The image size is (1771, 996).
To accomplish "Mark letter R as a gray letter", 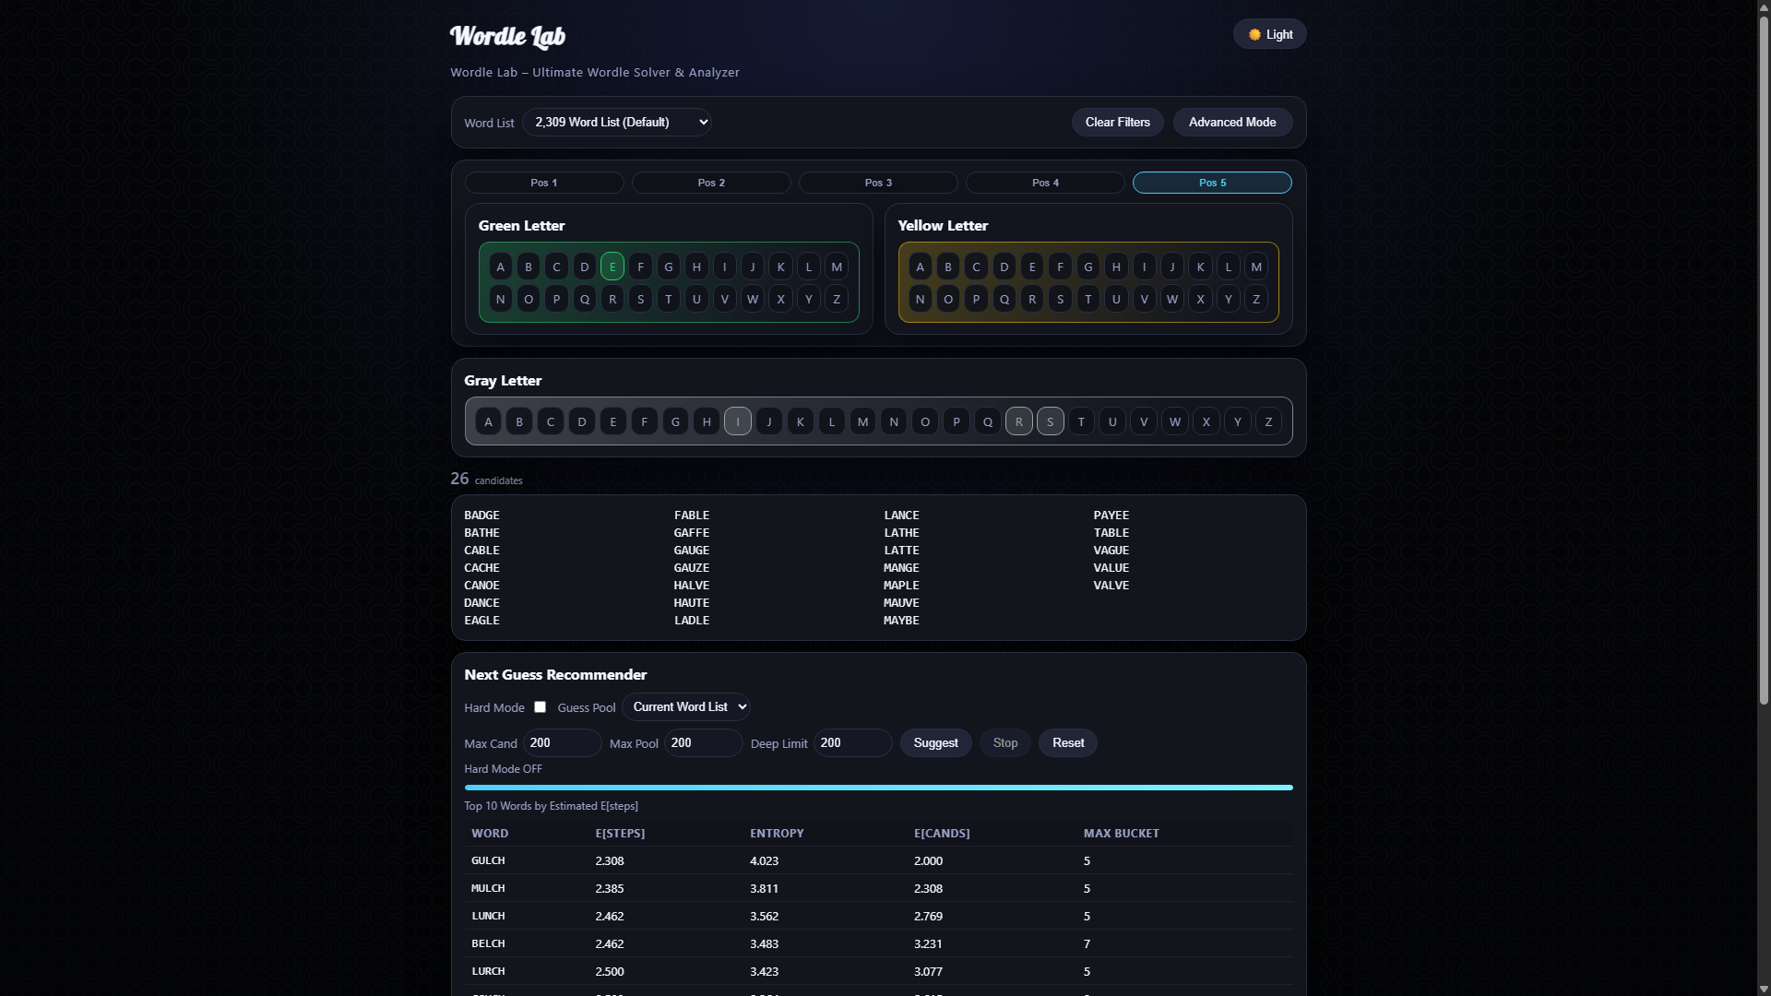I will [x=1019, y=421].
